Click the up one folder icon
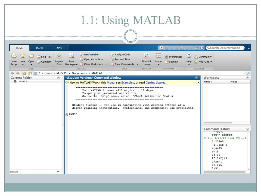261x196 pixels. point(24,73)
